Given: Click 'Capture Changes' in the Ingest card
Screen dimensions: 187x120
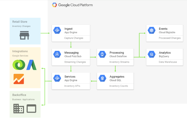Looking at the screenshot, I should click(x=74, y=38).
